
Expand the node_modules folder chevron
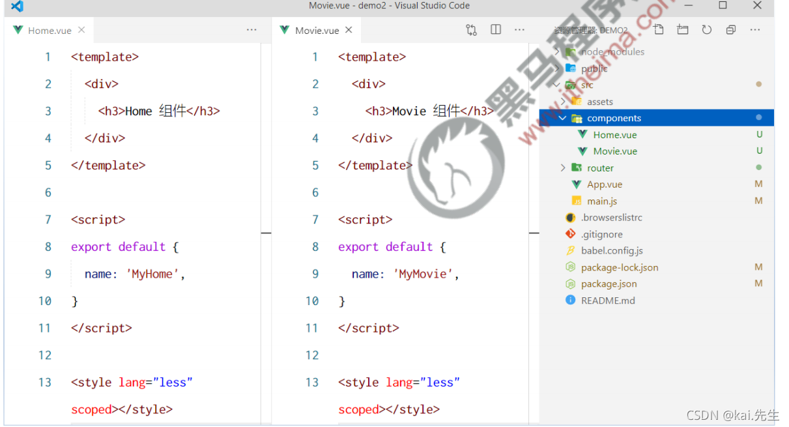point(556,52)
